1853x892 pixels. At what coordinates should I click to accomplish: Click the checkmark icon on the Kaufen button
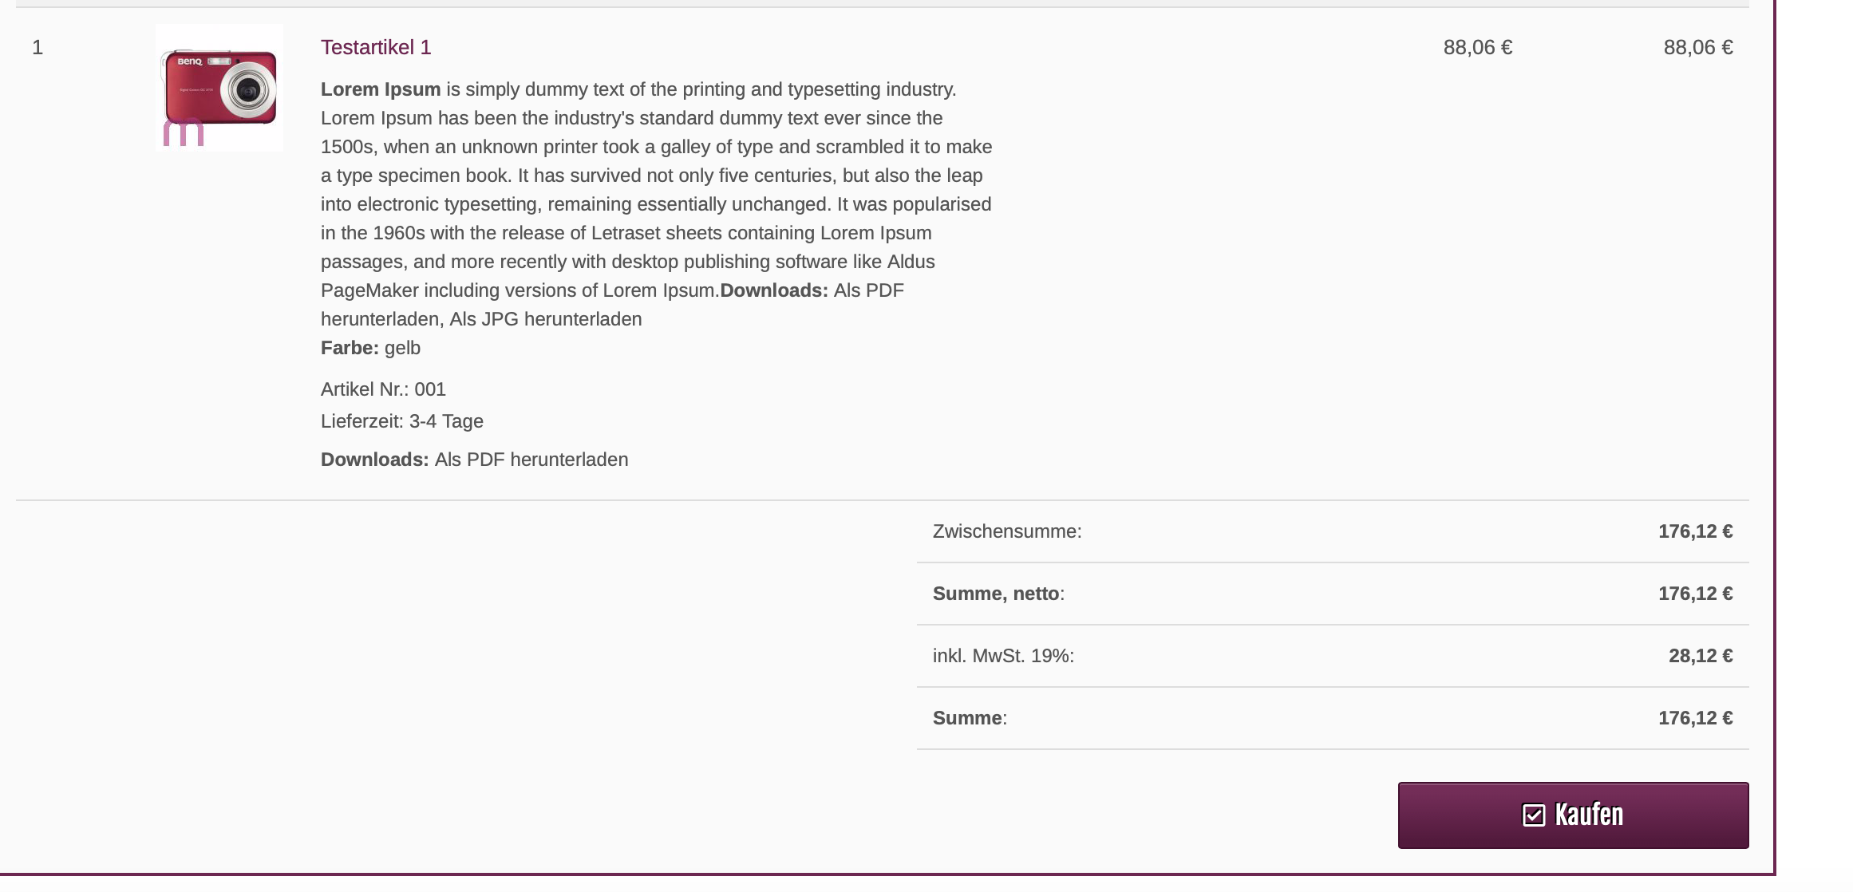point(1533,815)
